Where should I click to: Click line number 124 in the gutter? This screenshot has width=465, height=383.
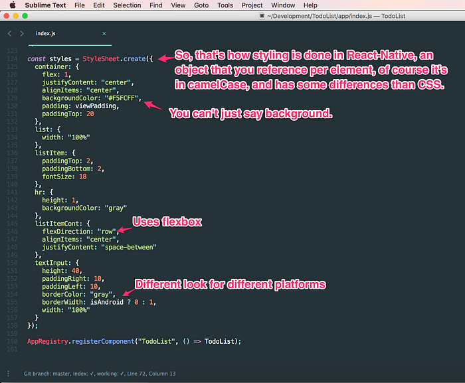pyautogui.click(x=12, y=58)
